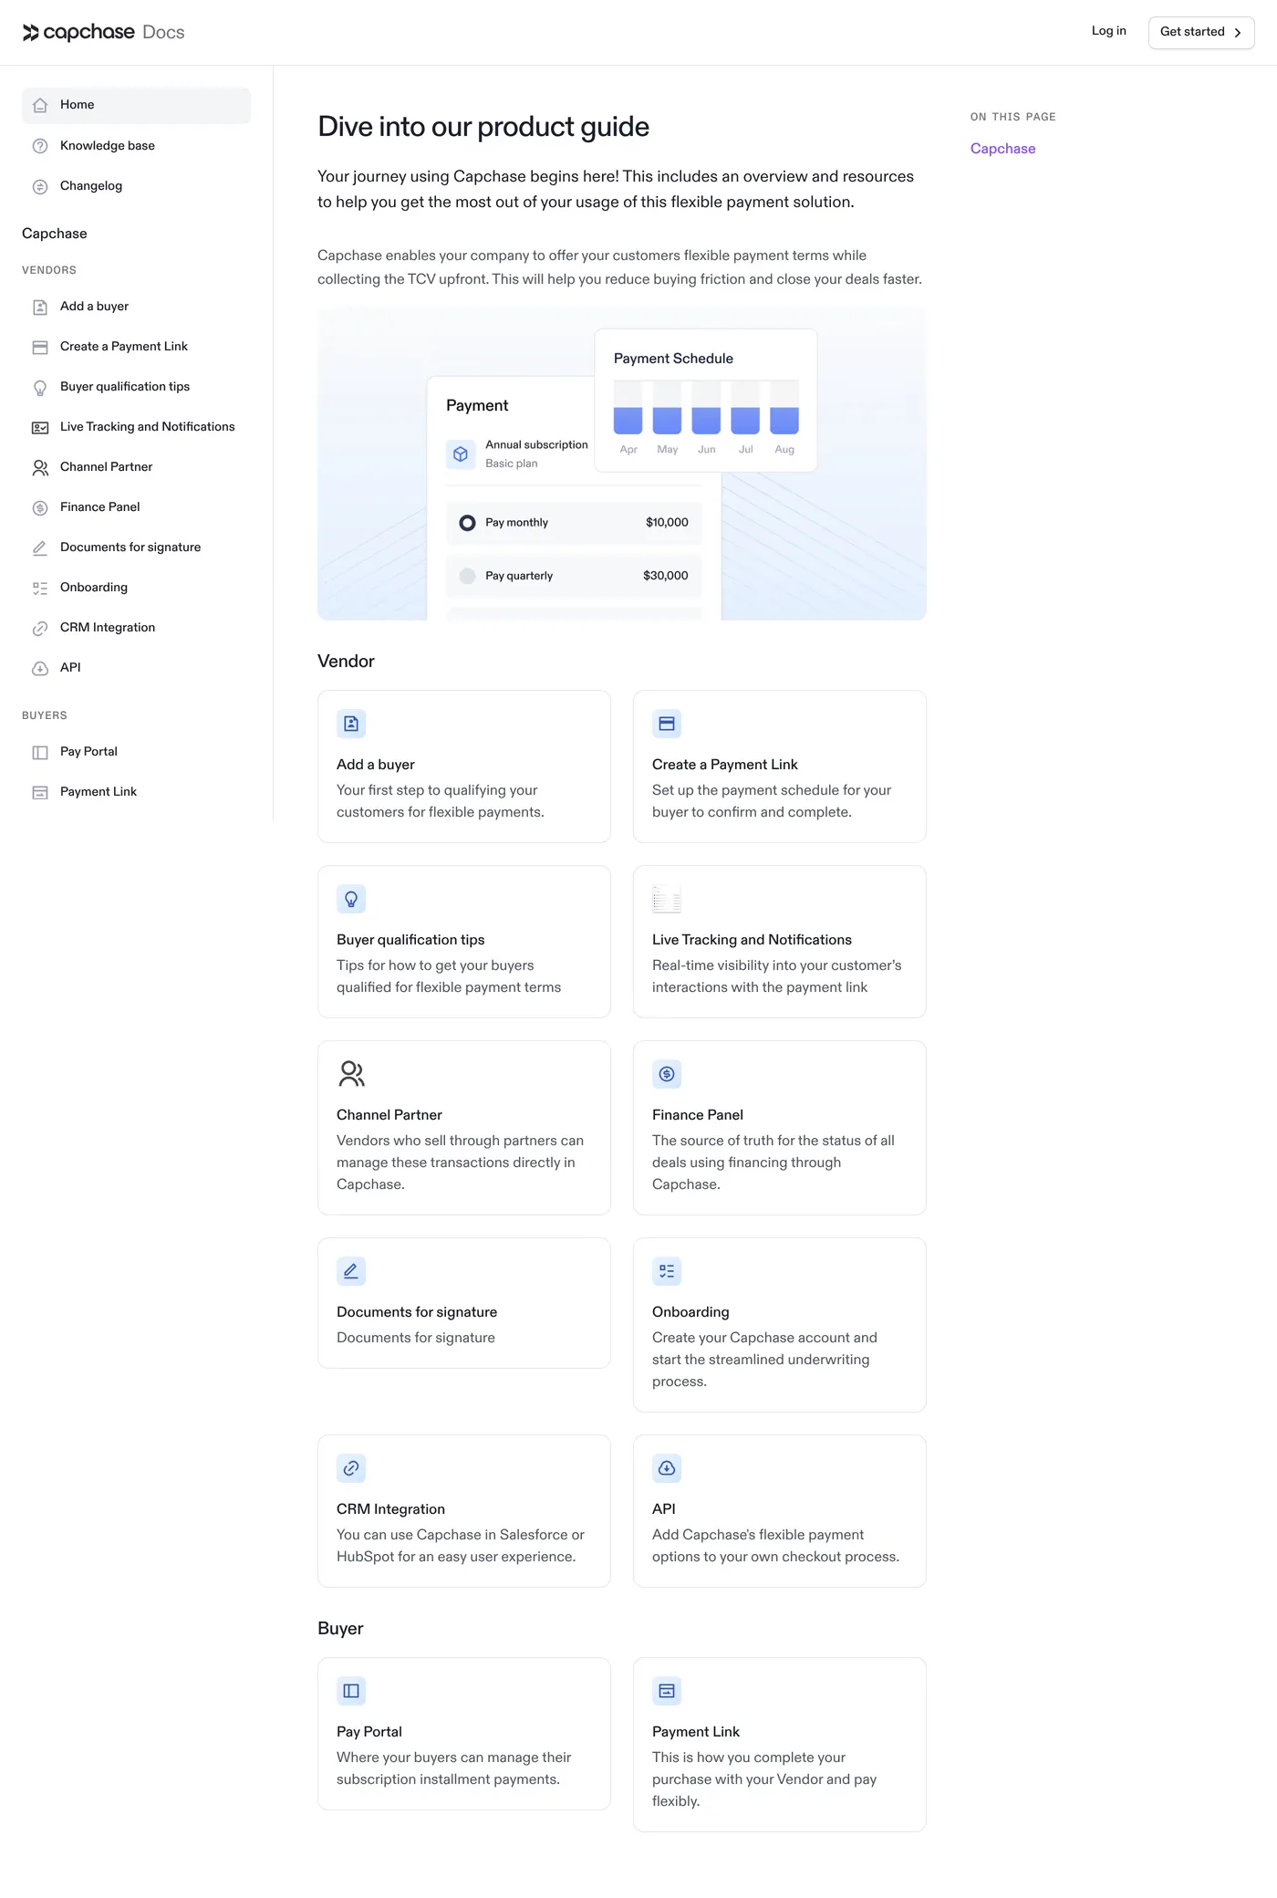This screenshot has height=1898, width=1277.
Task: Click the Create a Payment Link card icon
Action: pos(667,724)
